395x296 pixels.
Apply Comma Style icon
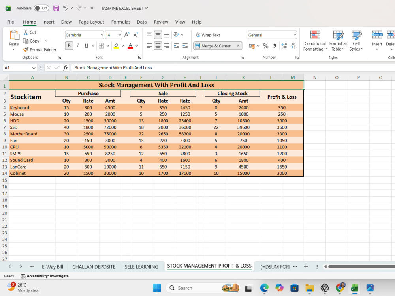(x=275, y=46)
